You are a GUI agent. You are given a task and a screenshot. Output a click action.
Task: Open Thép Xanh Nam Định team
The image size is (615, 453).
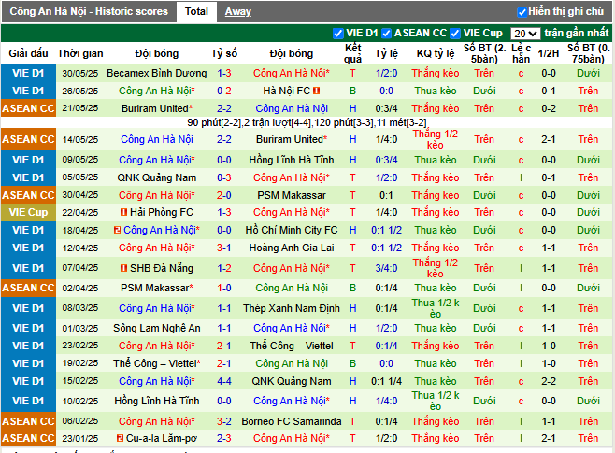(x=292, y=308)
